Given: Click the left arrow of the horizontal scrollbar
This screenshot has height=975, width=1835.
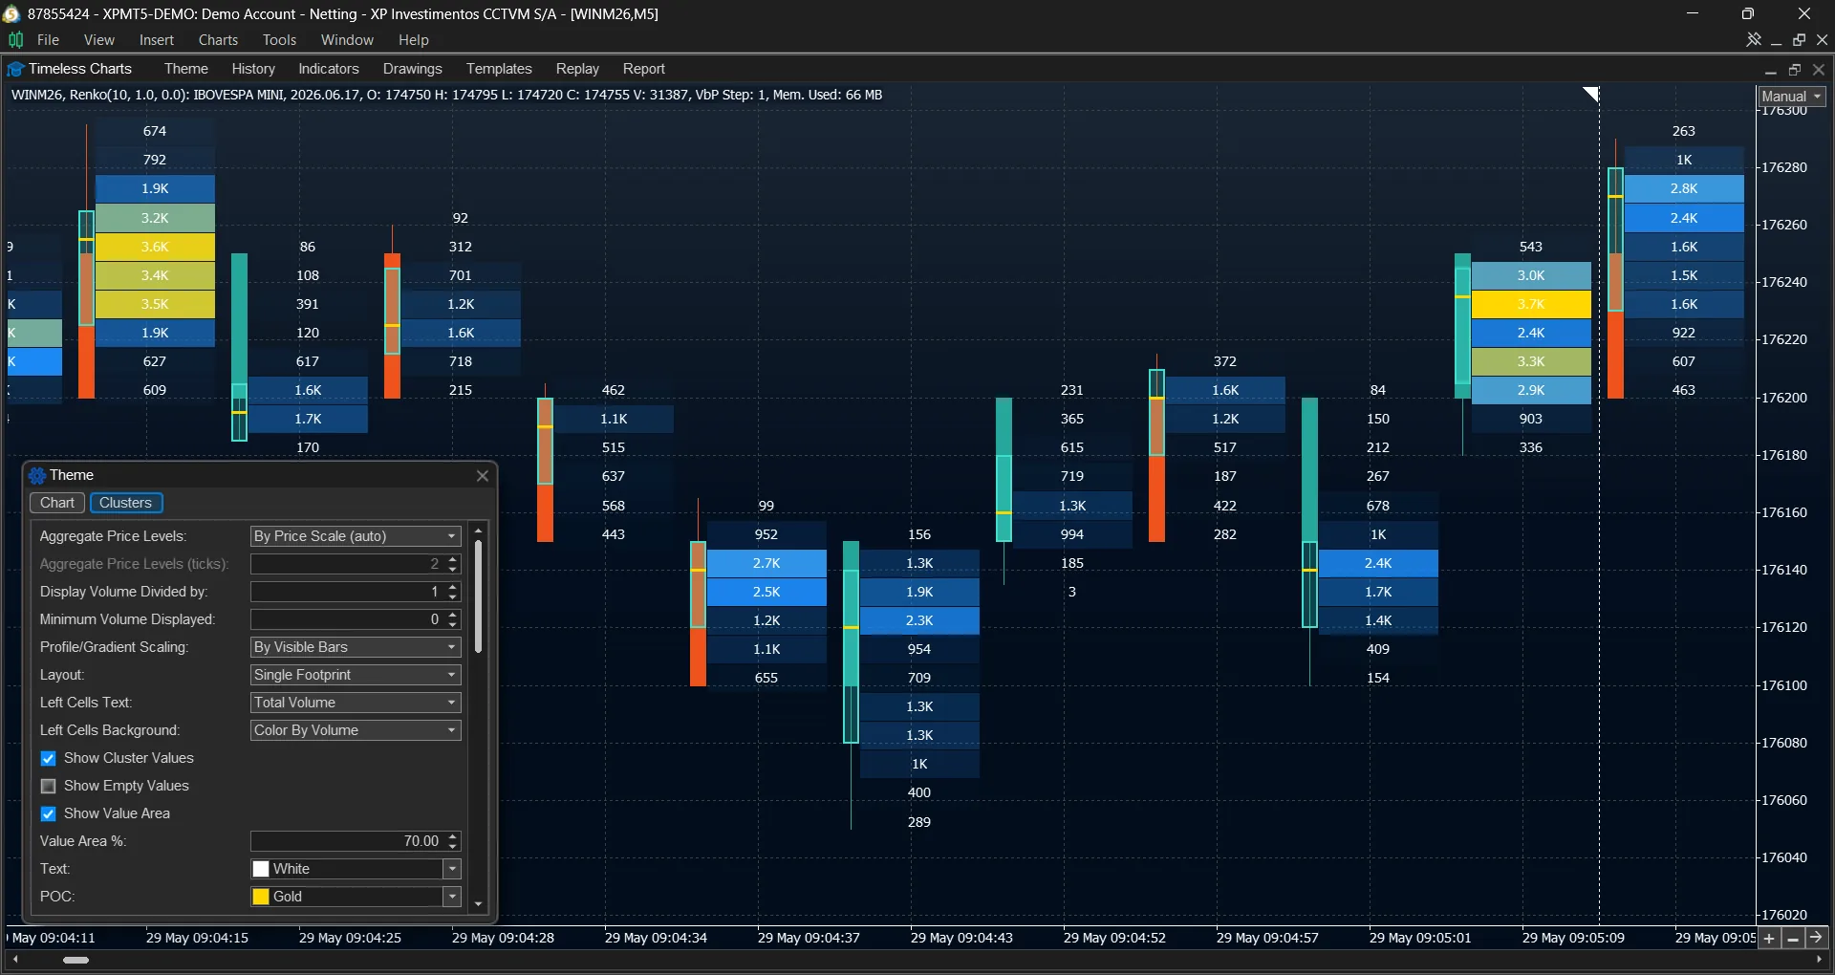Looking at the screenshot, I should pos(15,960).
